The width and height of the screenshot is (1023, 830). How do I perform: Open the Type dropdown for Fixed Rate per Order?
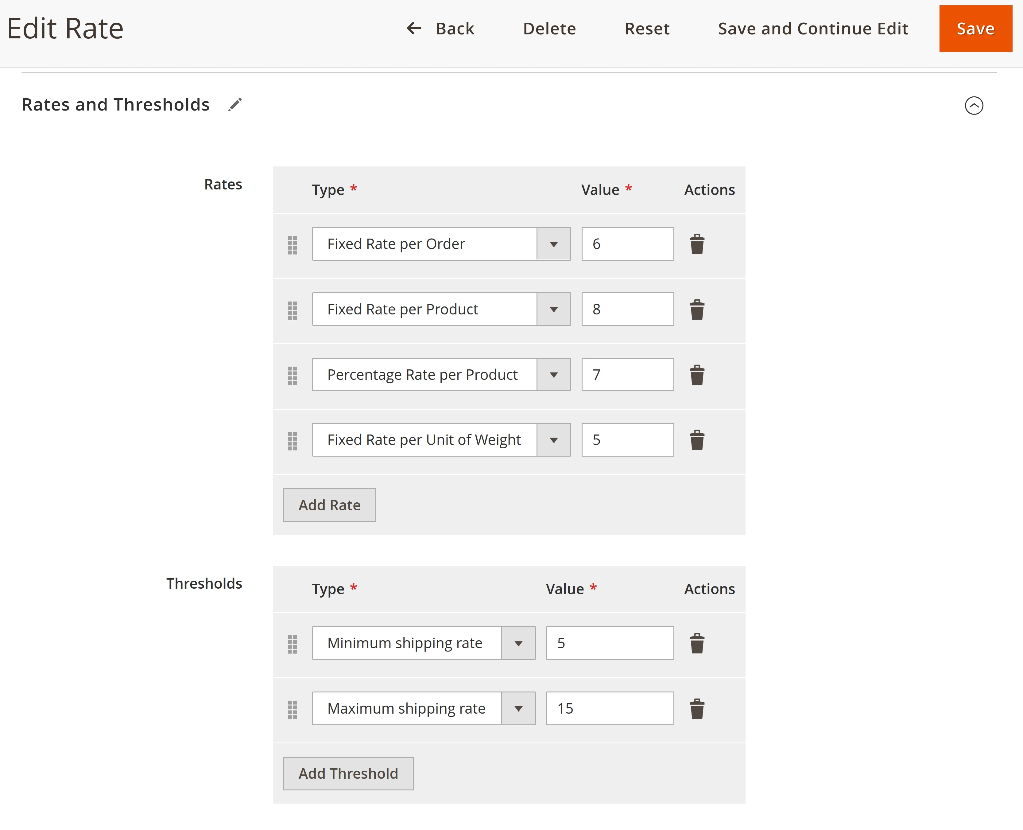[x=554, y=244]
